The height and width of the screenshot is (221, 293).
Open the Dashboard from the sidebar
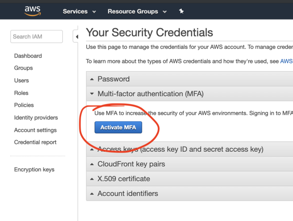tap(28, 56)
